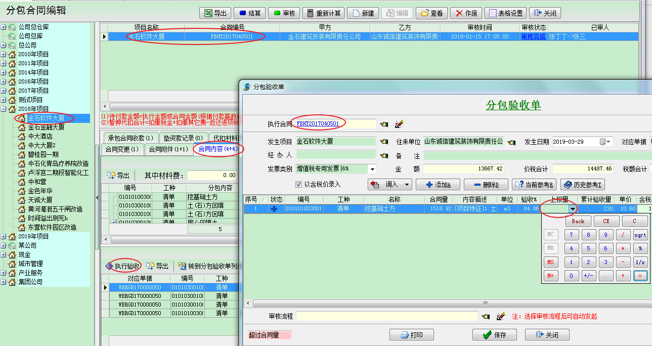The height and width of the screenshot is (346, 652).
Task: Save the acceptance form with 保存
Action: point(495,335)
